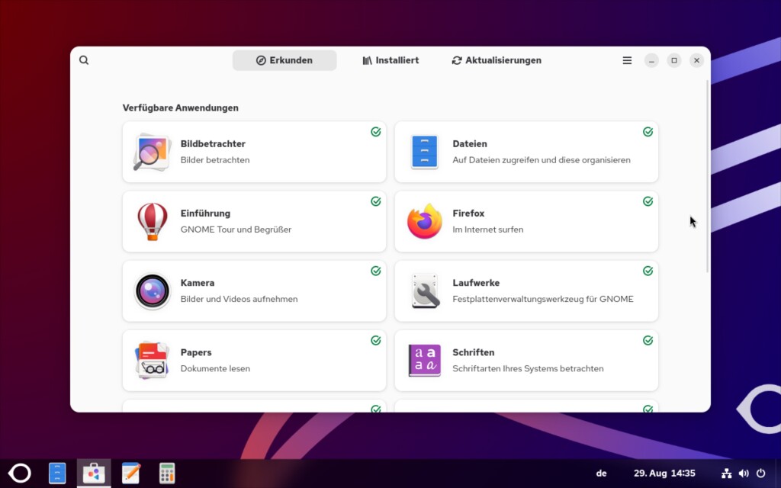The height and width of the screenshot is (488, 781).
Task: Click installed checkmark on Firefox card
Action: pos(648,201)
